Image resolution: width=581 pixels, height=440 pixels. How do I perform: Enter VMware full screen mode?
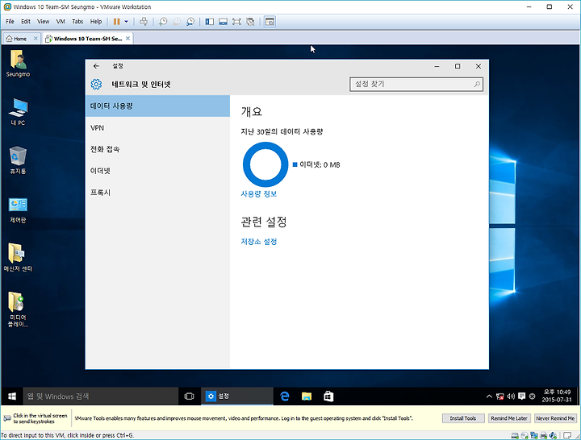tap(236, 22)
